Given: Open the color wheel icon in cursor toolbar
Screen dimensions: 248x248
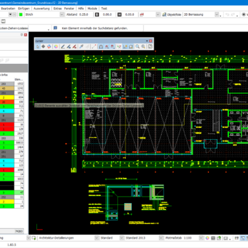Looking at the screenshot, I should (56, 47).
